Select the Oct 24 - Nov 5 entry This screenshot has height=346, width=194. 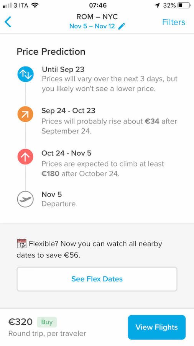[x=103, y=163]
